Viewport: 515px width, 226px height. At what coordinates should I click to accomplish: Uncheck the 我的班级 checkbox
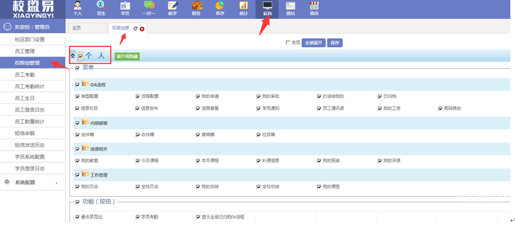pyautogui.click(x=319, y=161)
